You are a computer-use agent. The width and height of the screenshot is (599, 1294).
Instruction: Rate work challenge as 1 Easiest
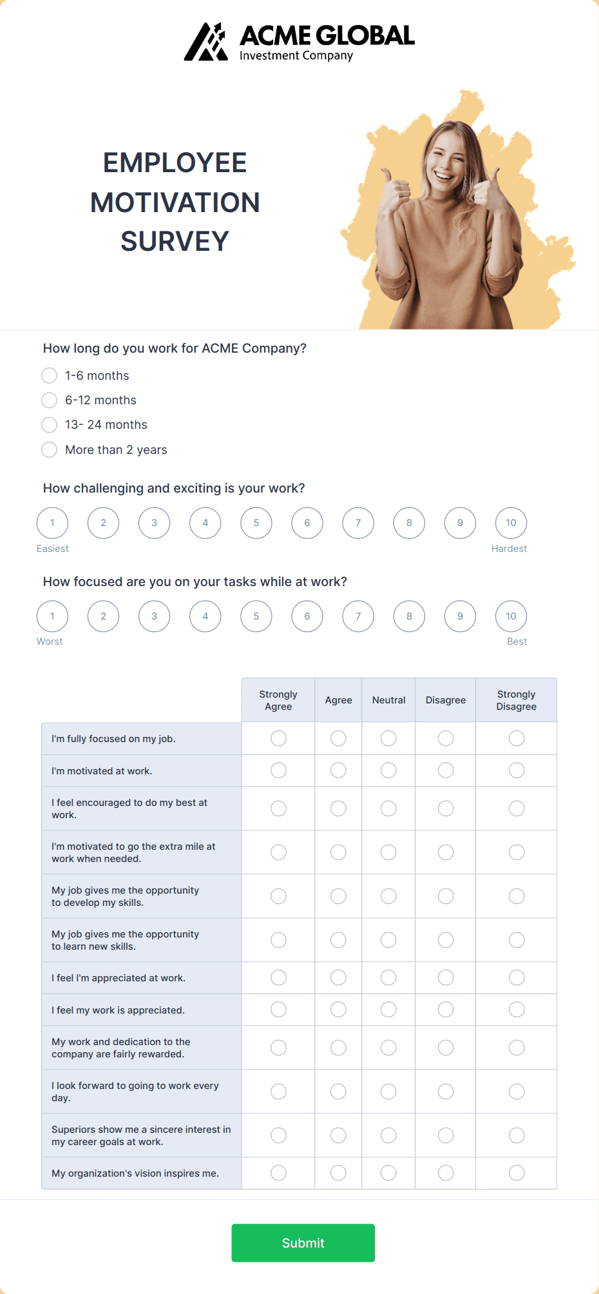pyautogui.click(x=52, y=523)
